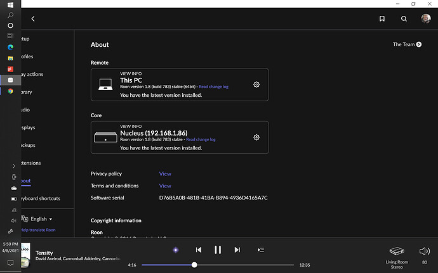Open Backups settings section
438x273 pixels.
(x=29, y=145)
